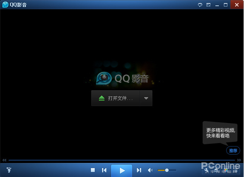The width and height of the screenshot is (244, 177).
Task: Click the fast-forward arrows right of progress bar
Action: 239,160
